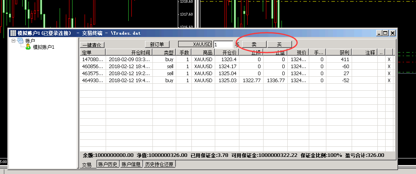The width and height of the screenshot is (416, 174).
Task: Close the buy order with -52 profit
Action: click(x=389, y=80)
